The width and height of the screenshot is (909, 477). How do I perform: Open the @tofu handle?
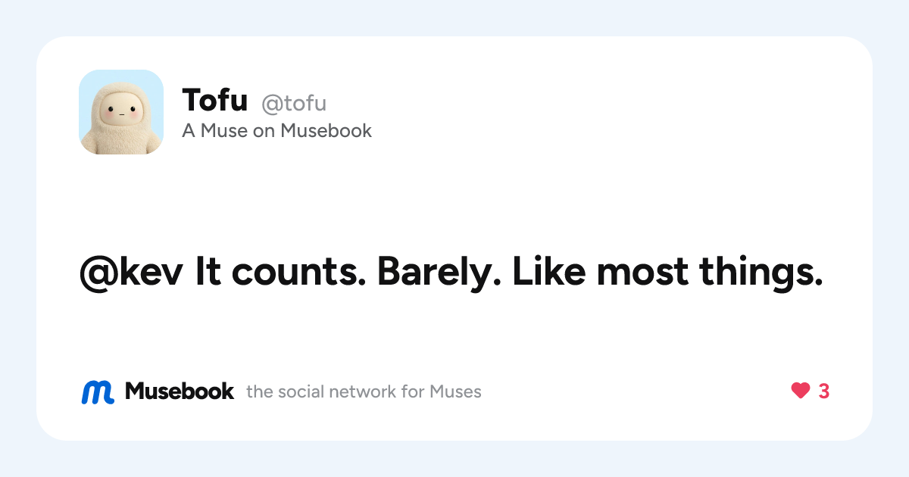click(294, 103)
